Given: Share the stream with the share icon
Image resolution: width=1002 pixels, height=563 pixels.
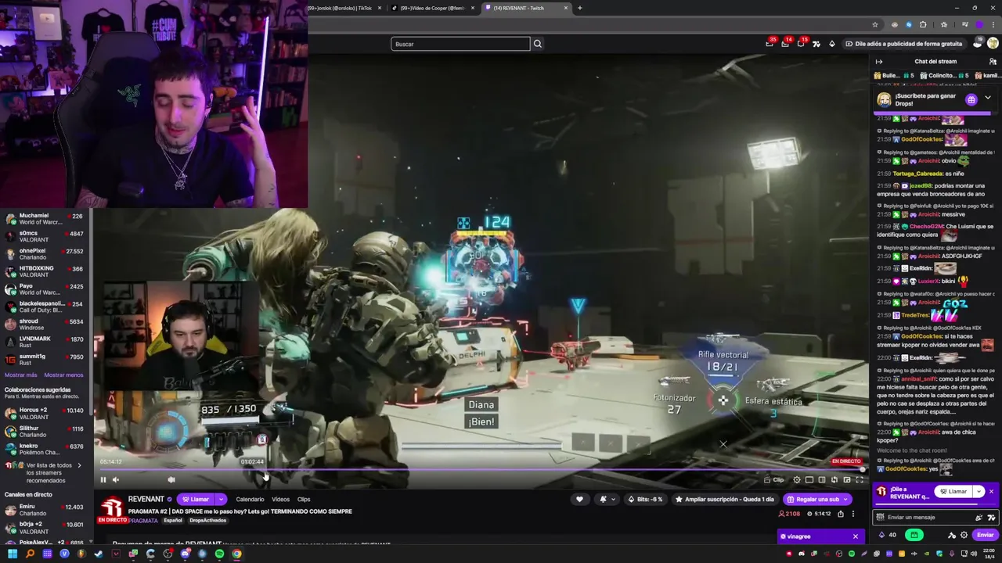Looking at the screenshot, I should pos(841,514).
